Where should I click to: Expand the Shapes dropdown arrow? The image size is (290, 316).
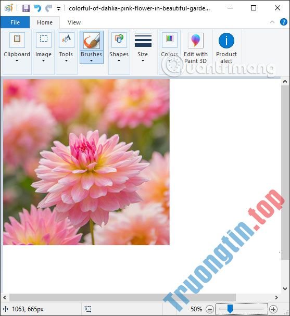pos(119,61)
